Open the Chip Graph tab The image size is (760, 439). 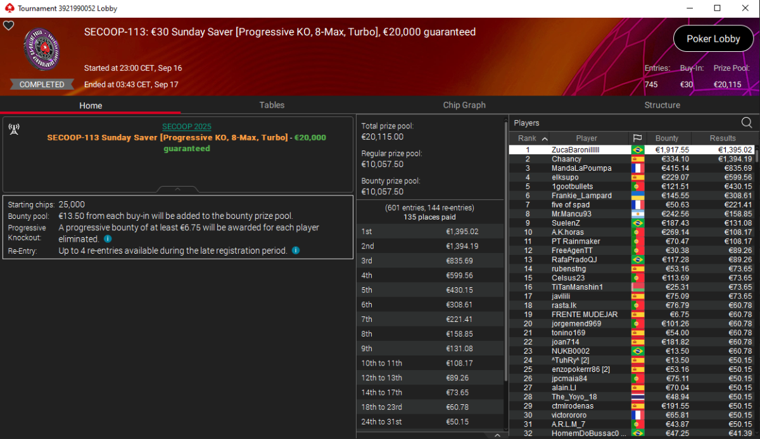click(464, 105)
